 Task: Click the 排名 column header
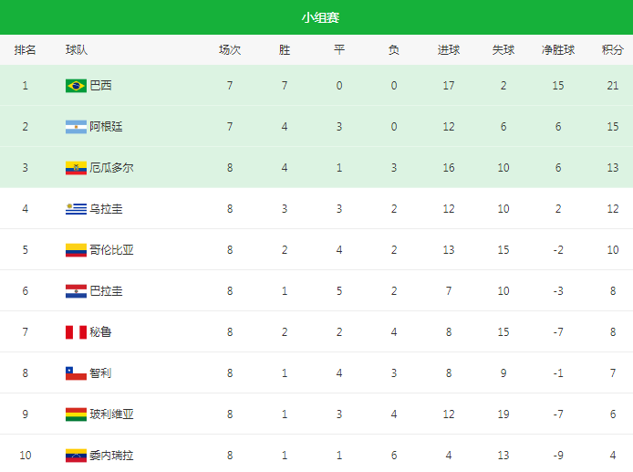coord(26,50)
